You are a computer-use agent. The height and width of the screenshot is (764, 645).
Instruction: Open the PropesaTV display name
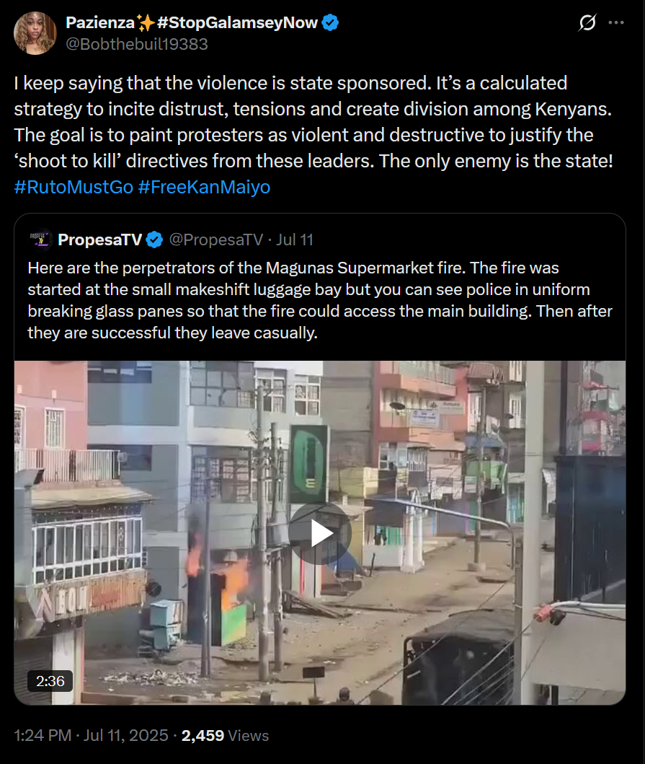(x=99, y=240)
